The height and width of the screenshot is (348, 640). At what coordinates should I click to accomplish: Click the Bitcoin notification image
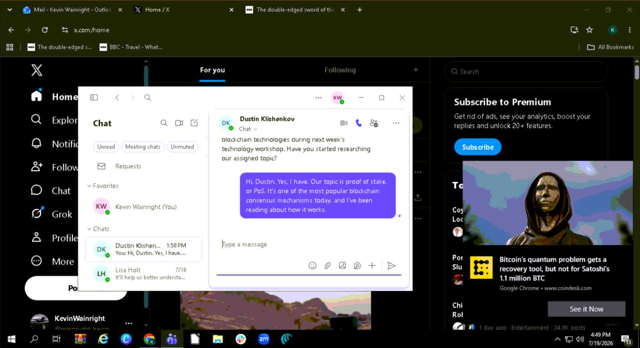[x=548, y=203]
